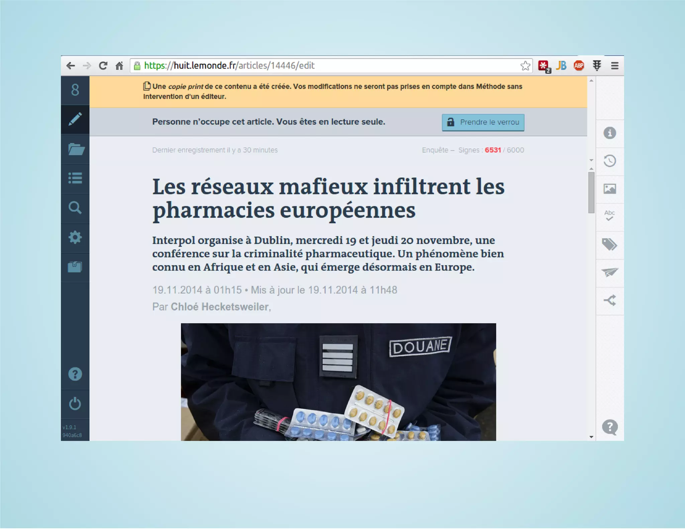Click the Prendre le verrou button

pyautogui.click(x=483, y=122)
